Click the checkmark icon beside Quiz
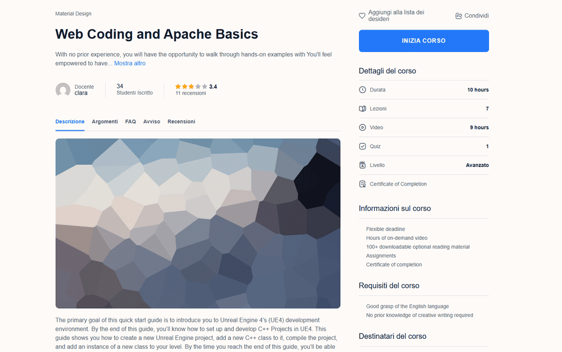 pyautogui.click(x=362, y=146)
